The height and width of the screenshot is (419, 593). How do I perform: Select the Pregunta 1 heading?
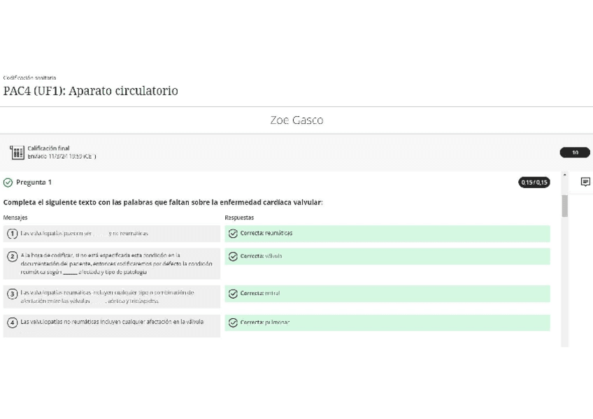(x=34, y=183)
